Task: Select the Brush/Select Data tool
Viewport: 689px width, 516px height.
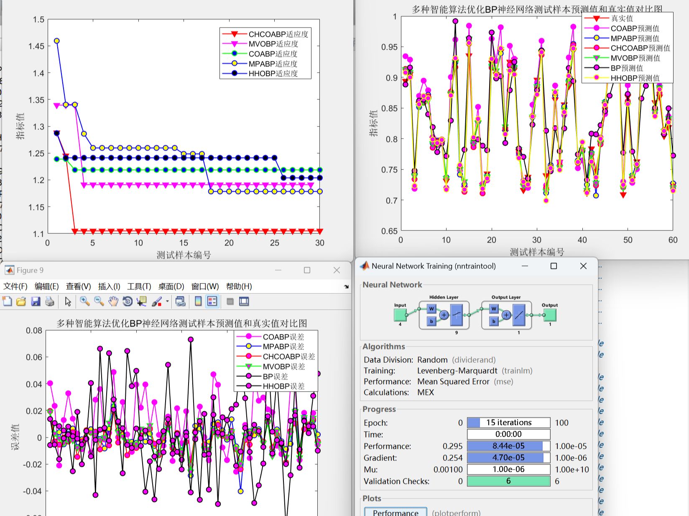Action: coord(157,301)
